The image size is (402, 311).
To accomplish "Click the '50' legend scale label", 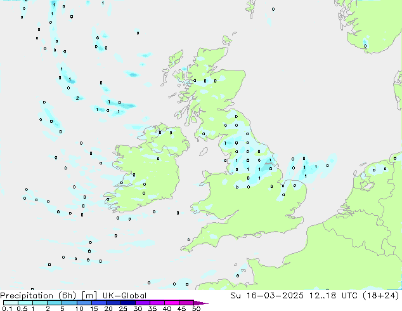I will (196, 308).
